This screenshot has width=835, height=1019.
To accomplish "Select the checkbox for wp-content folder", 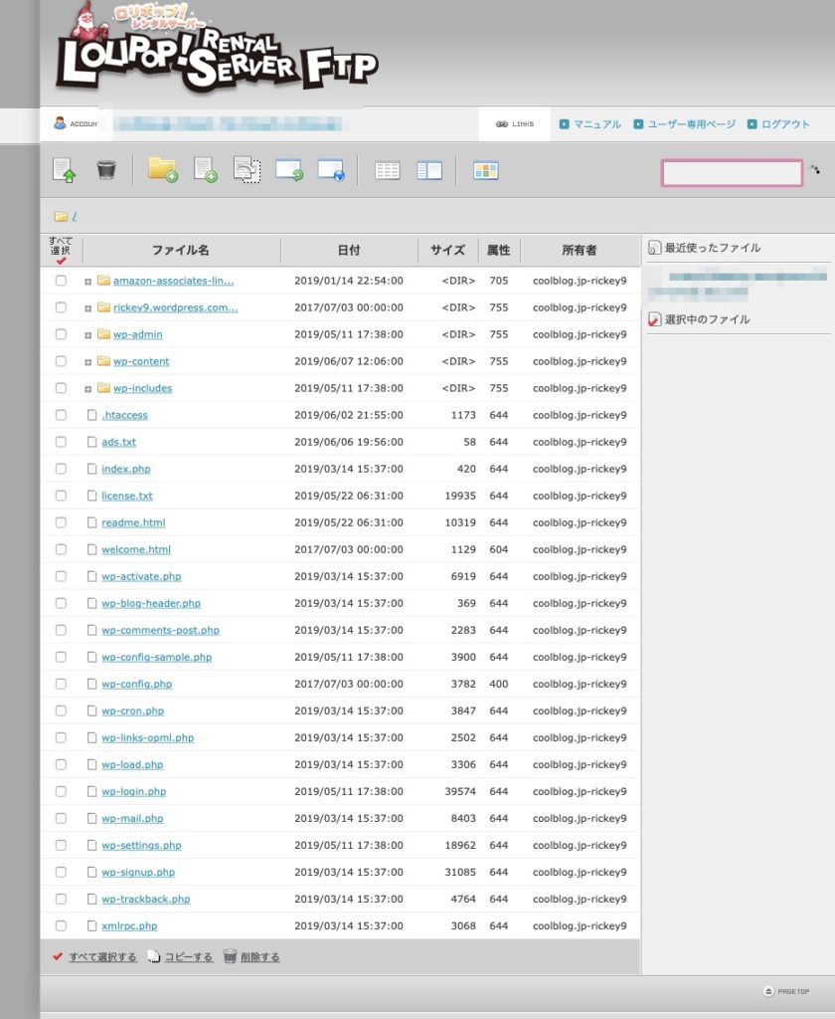I will (x=61, y=360).
